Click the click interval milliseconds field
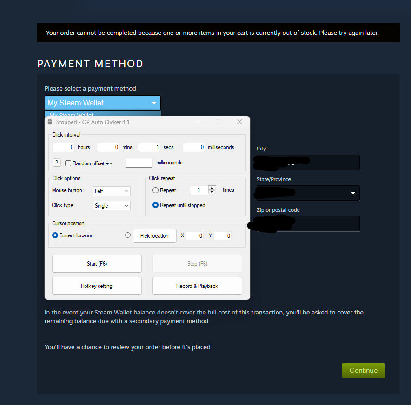This screenshot has height=405, width=411. (x=193, y=147)
